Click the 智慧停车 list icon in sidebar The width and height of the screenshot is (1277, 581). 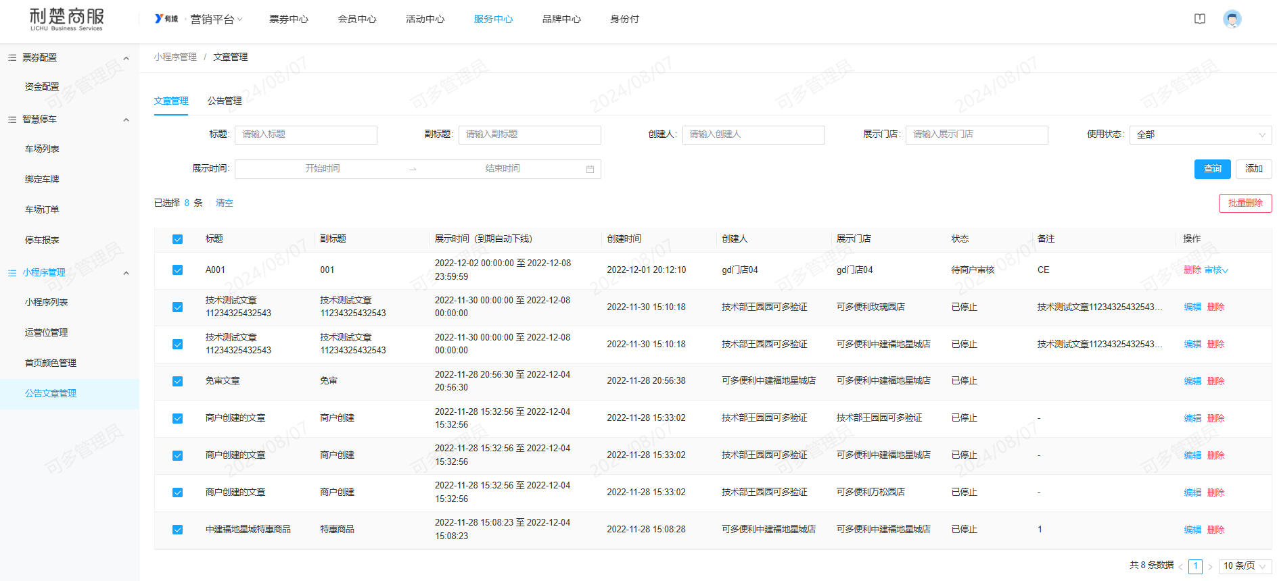pyautogui.click(x=12, y=120)
